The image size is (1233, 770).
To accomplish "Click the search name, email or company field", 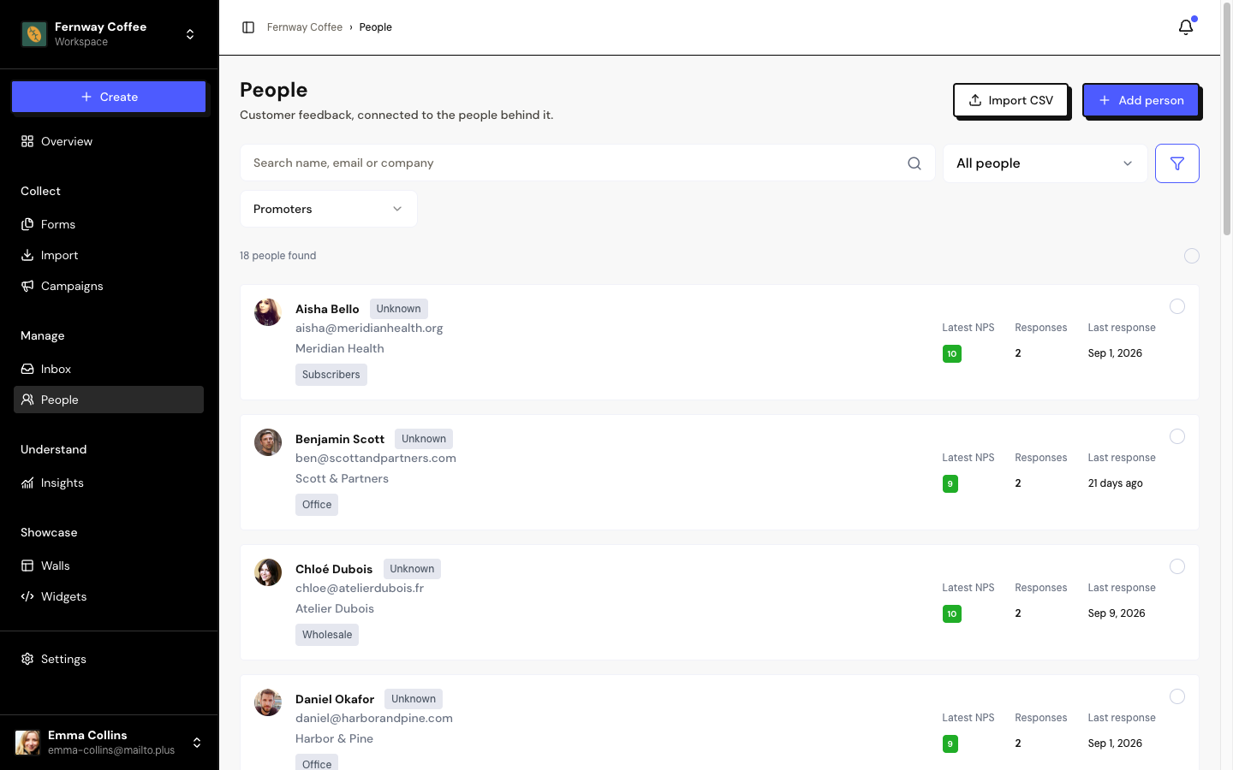I will [x=587, y=163].
